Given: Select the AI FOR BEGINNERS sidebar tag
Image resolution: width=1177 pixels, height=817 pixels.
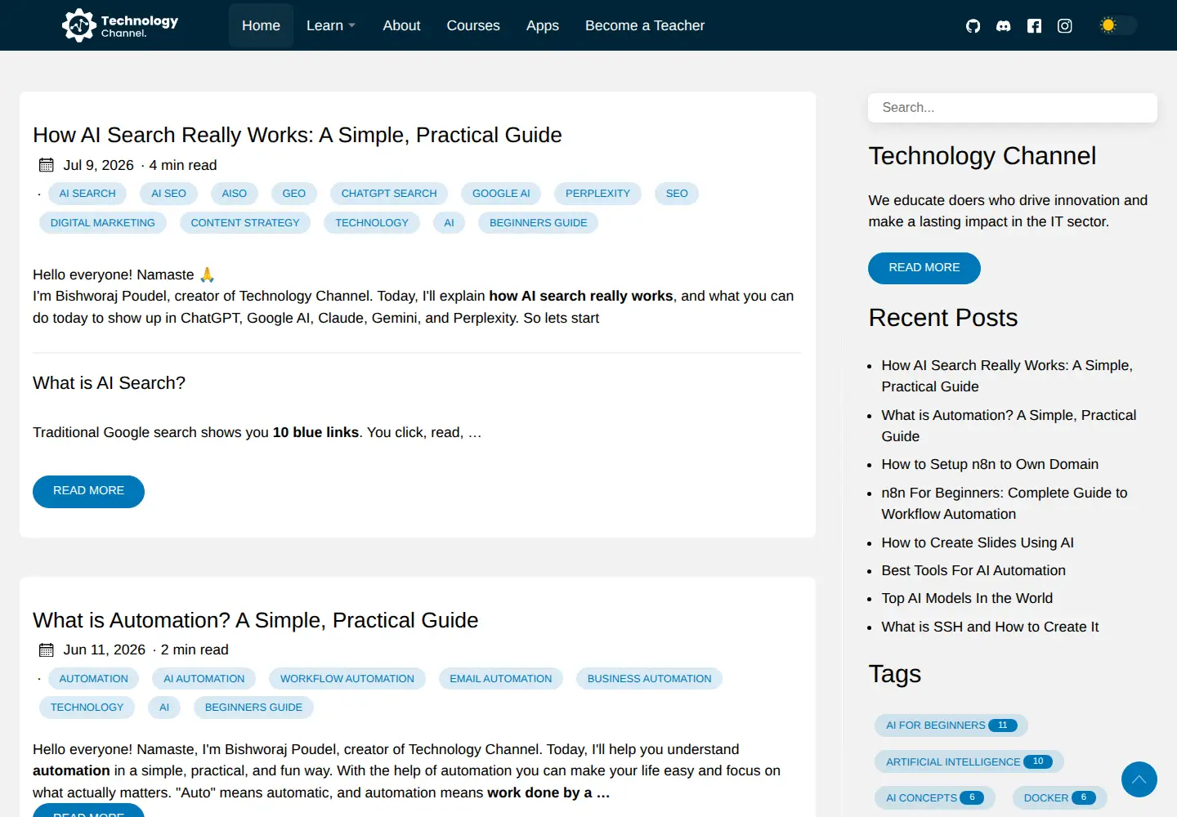Looking at the screenshot, I should click(x=951, y=725).
